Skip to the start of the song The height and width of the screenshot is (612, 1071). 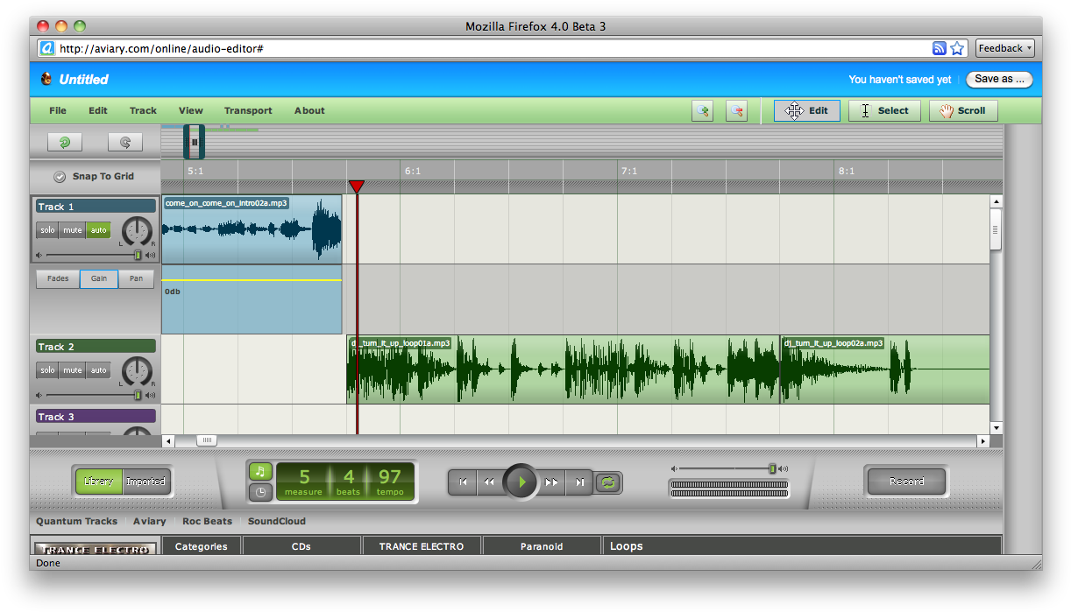point(462,482)
